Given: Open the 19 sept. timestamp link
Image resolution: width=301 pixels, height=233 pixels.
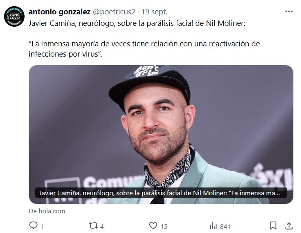Looking at the screenshot, I should [155, 12].
